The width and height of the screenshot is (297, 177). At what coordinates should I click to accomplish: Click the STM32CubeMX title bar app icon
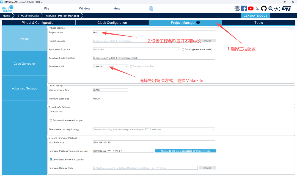pyautogui.click(x=2, y=2)
